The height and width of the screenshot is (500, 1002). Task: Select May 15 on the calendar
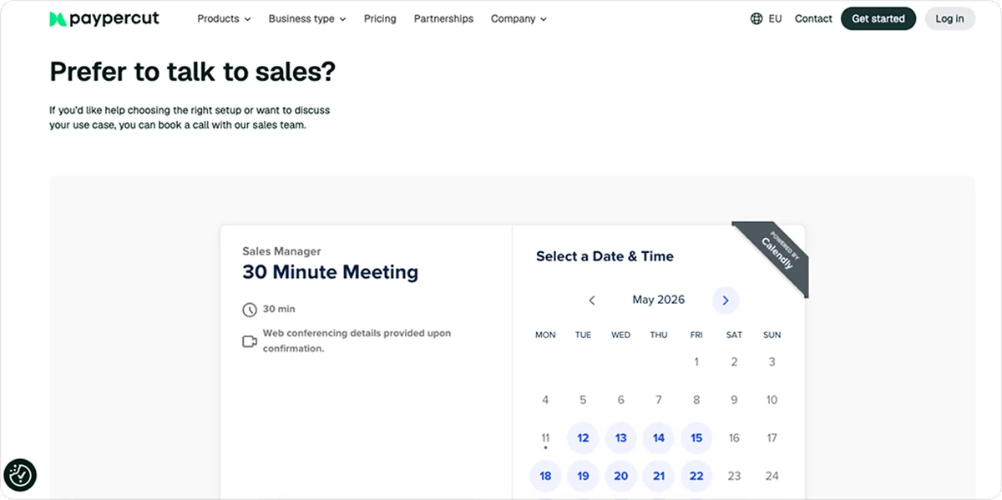[696, 438]
